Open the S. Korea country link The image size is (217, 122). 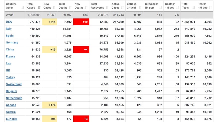11,119
